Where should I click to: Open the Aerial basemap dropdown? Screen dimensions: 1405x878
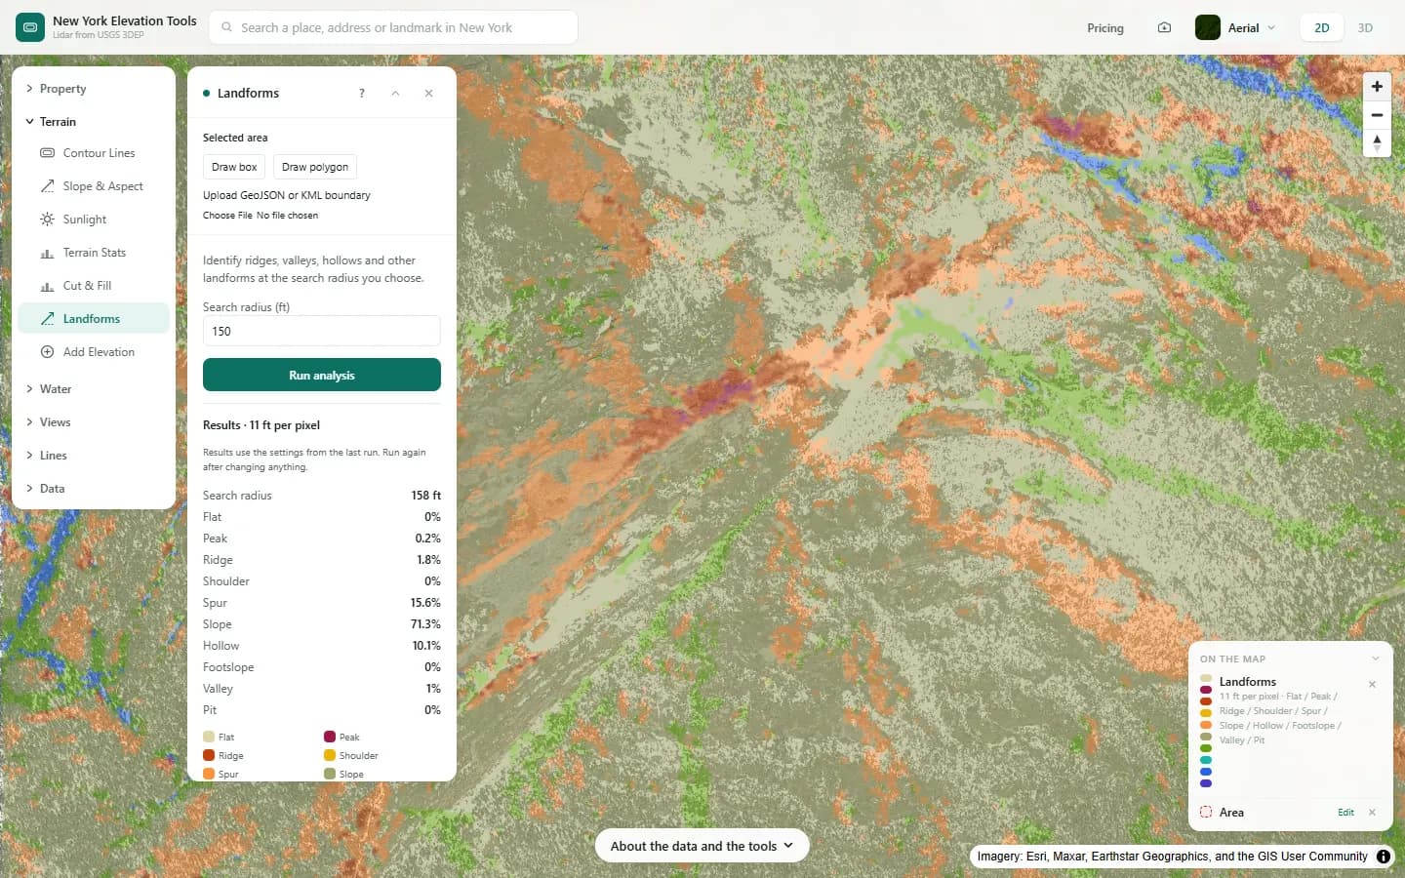pyautogui.click(x=1236, y=27)
